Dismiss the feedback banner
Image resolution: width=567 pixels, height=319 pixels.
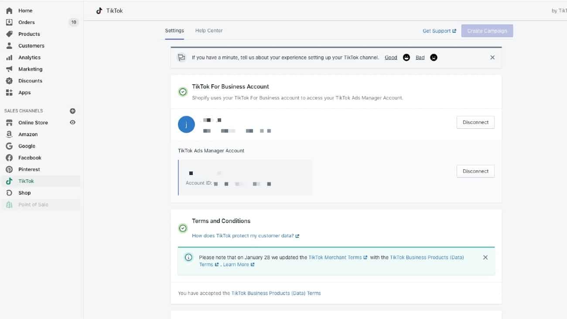pyautogui.click(x=492, y=58)
